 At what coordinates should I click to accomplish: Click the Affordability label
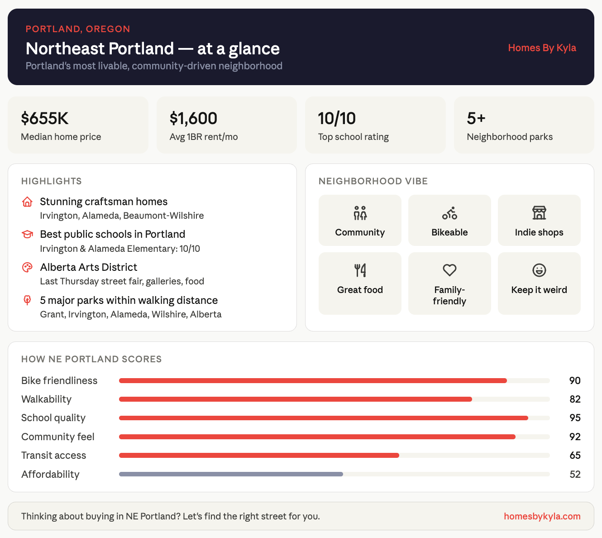(x=50, y=475)
